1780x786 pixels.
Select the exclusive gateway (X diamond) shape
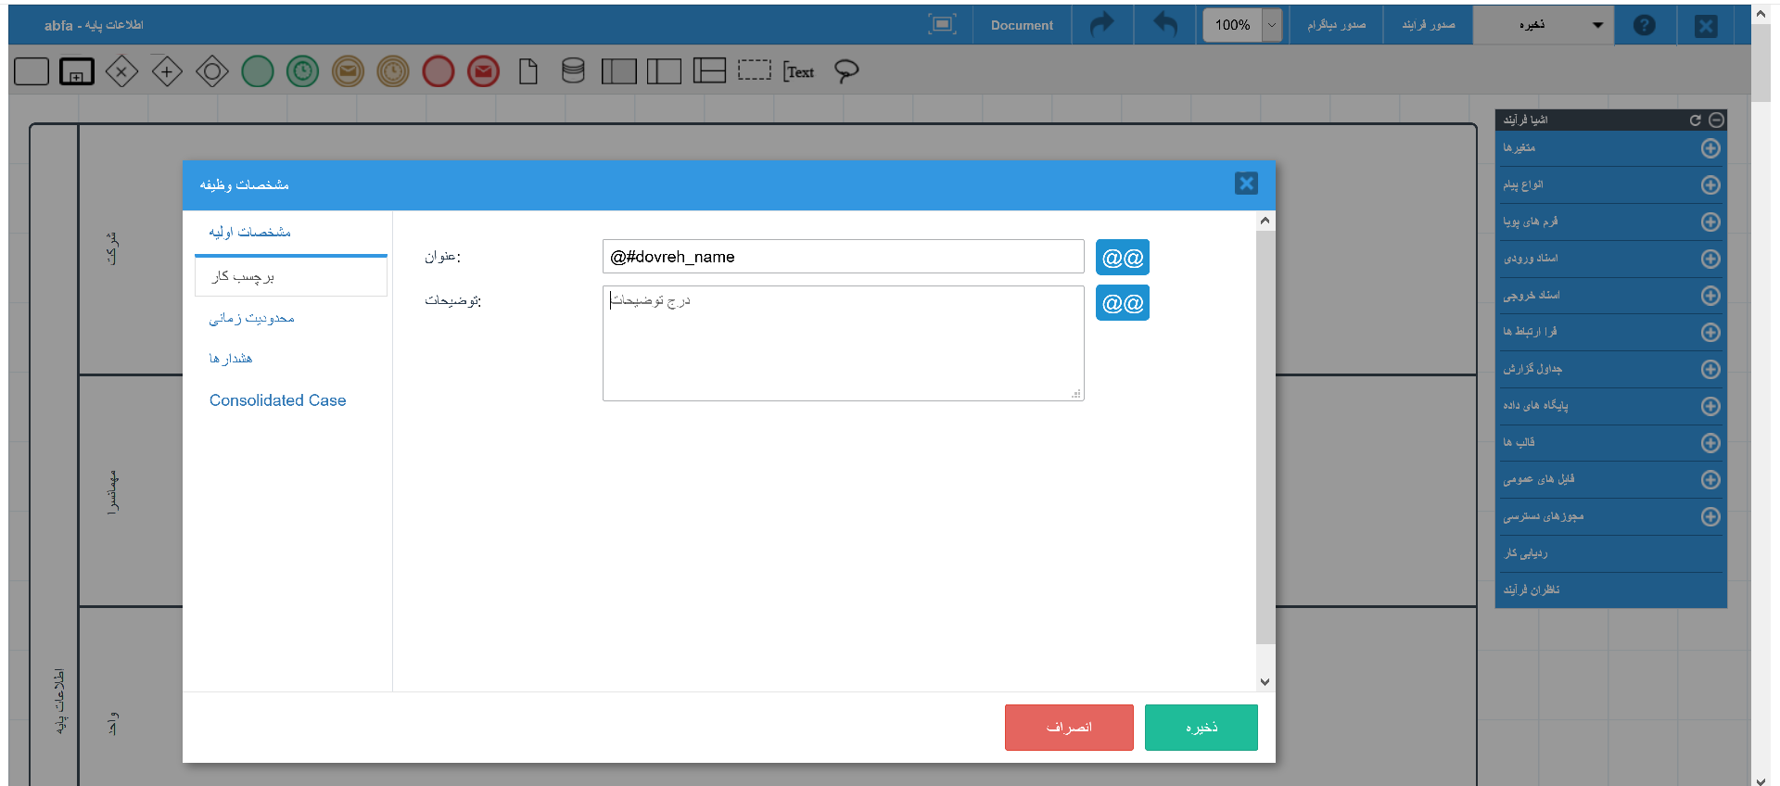(x=121, y=71)
